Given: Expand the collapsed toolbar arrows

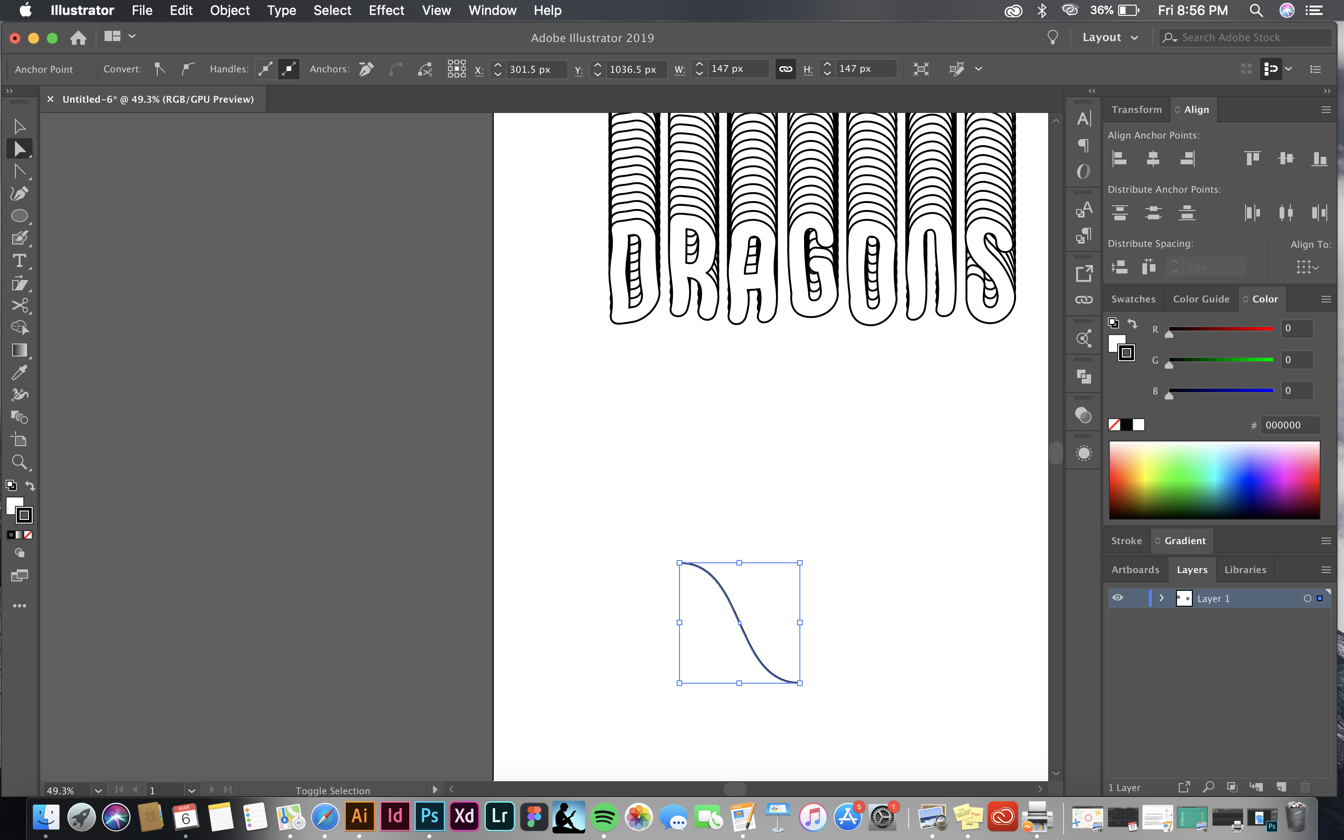Looking at the screenshot, I should coord(9,91).
